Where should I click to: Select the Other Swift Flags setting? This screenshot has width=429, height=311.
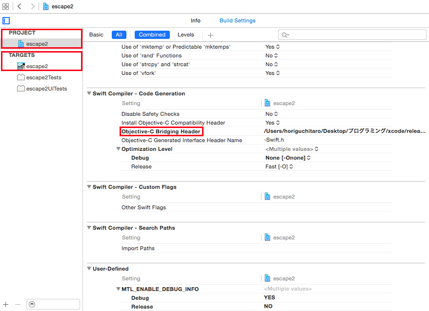(x=143, y=207)
